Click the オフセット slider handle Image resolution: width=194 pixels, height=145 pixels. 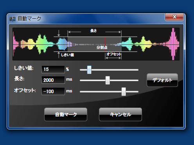[x=124, y=92]
